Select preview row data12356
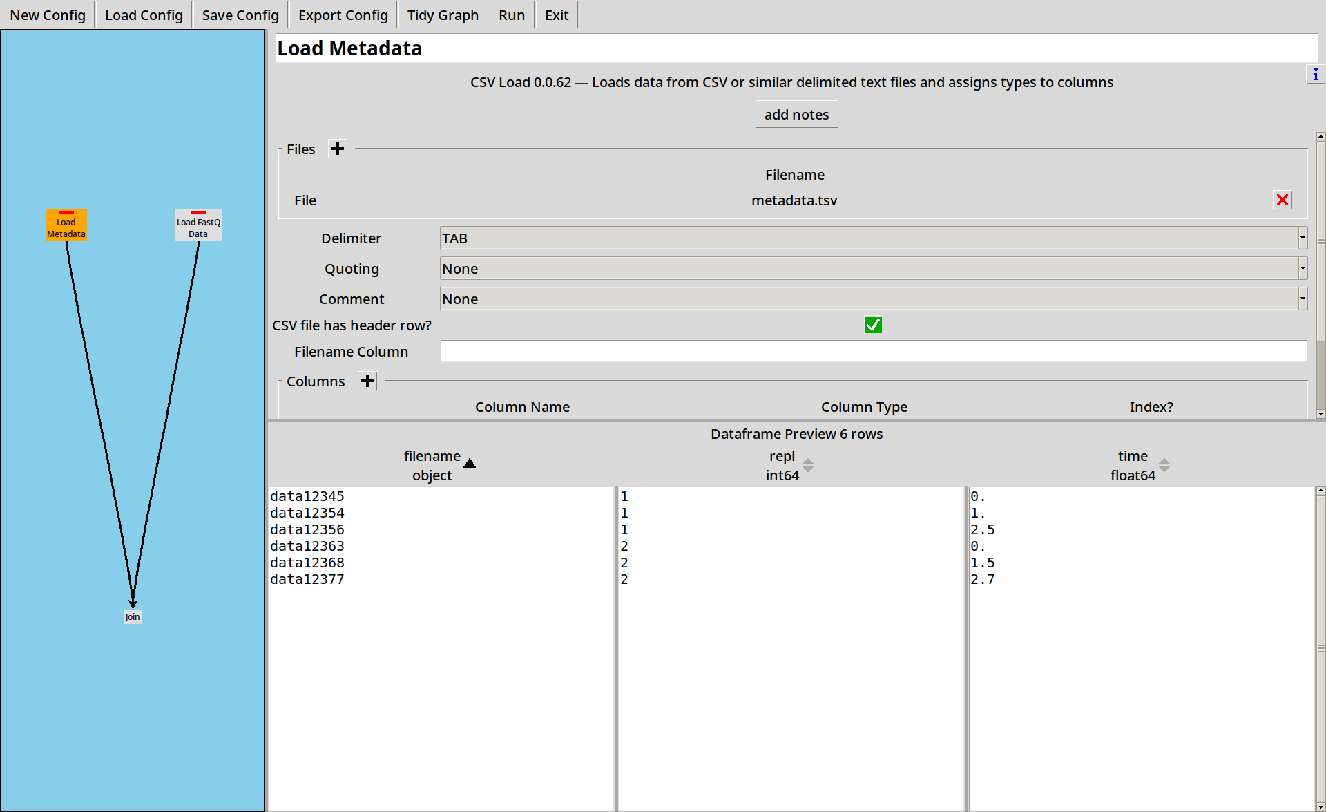 (307, 529)
